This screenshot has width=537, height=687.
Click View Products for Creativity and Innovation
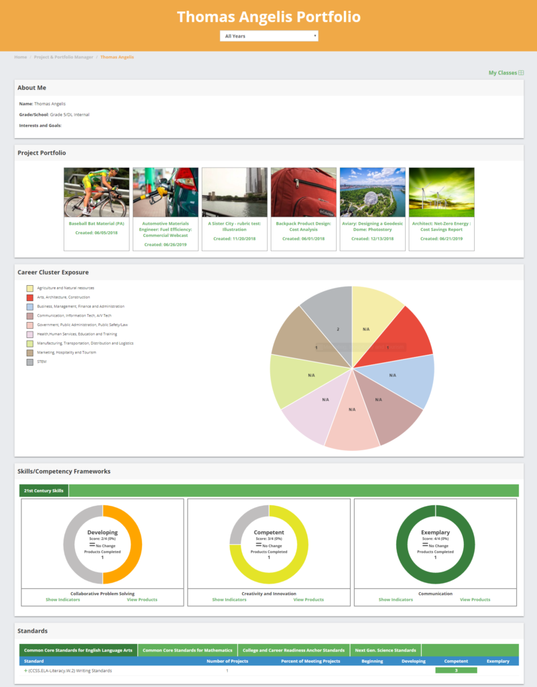click(x=308, y=600)
